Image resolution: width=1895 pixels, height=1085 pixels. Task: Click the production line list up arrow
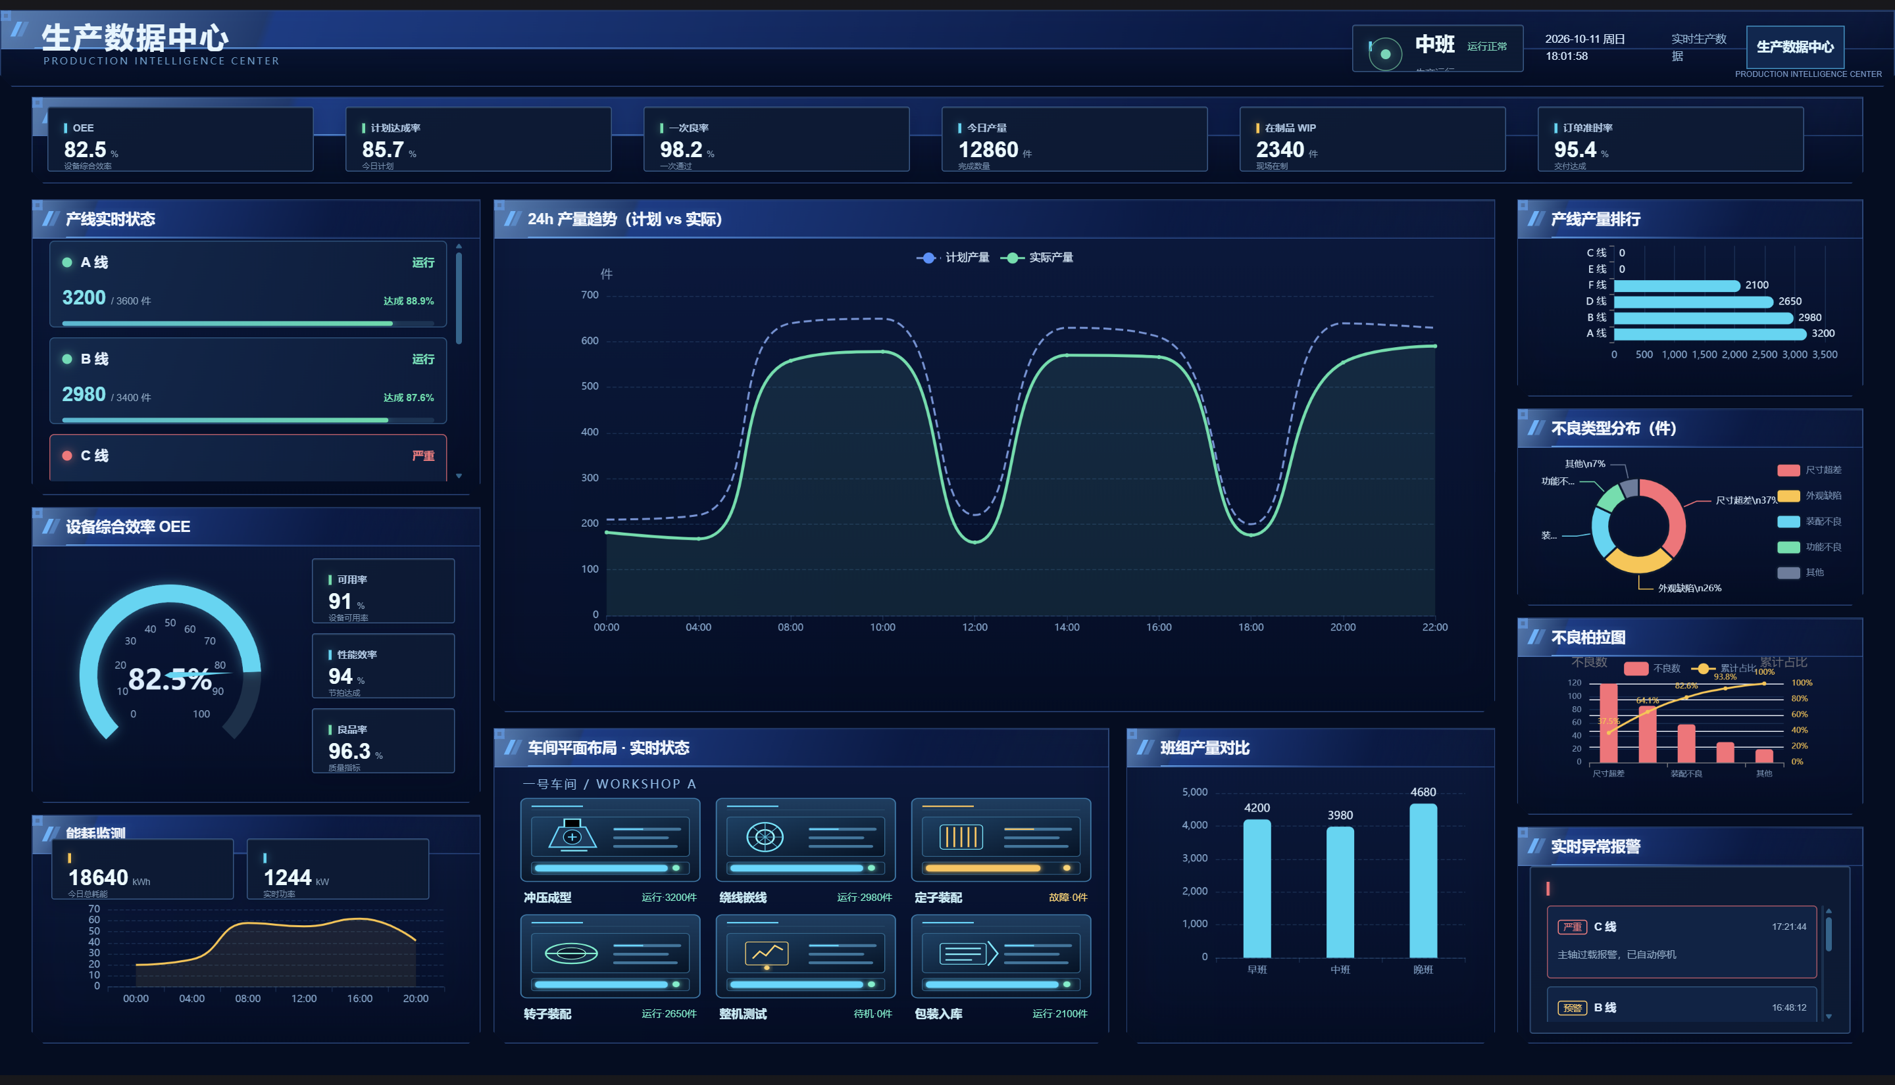[459, 246]
